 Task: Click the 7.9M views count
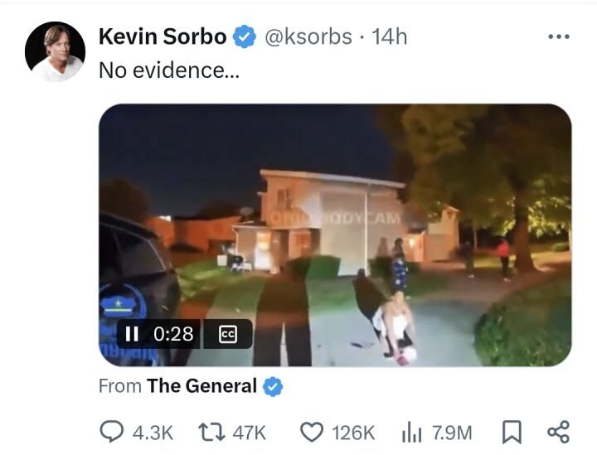[x=452, y=433]
